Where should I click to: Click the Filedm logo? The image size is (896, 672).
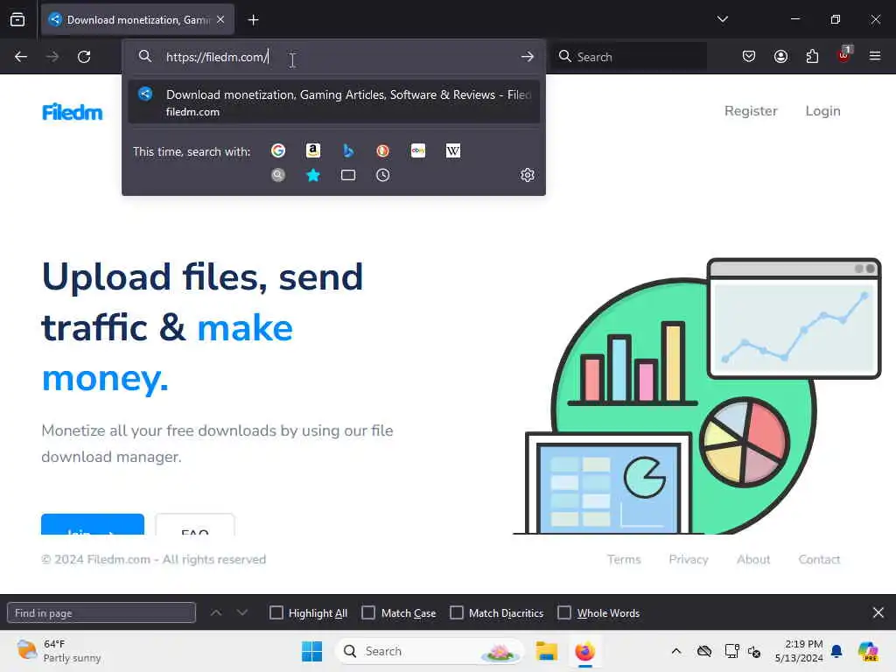pos(73,112)
